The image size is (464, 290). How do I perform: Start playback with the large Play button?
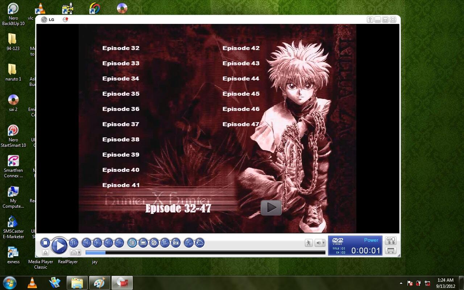pyautogui.click(x=59, y=246)
